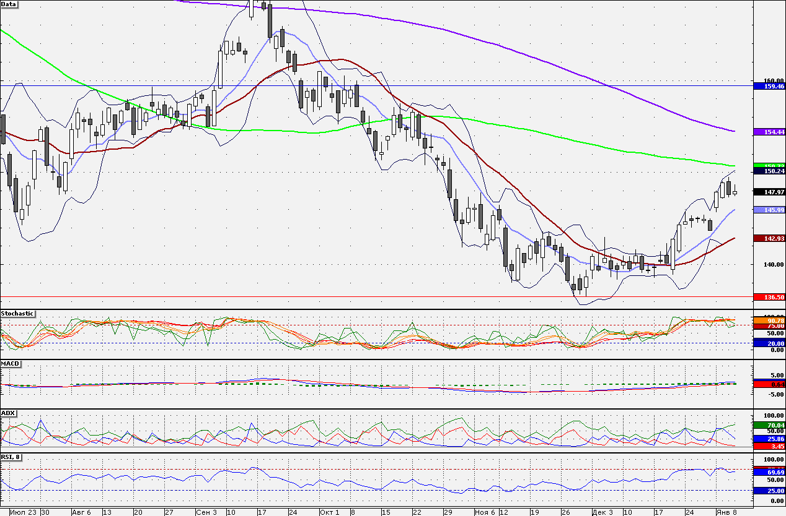Screen dimensions: 786x516
Task: Select the 159.46 blue price tag
Action: [x=769, y=86]
